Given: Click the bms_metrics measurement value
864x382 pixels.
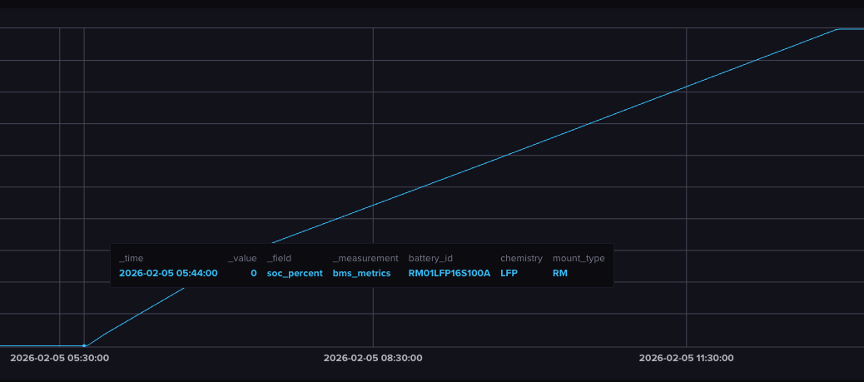Looking at the screenshot, I should [361, 273].
